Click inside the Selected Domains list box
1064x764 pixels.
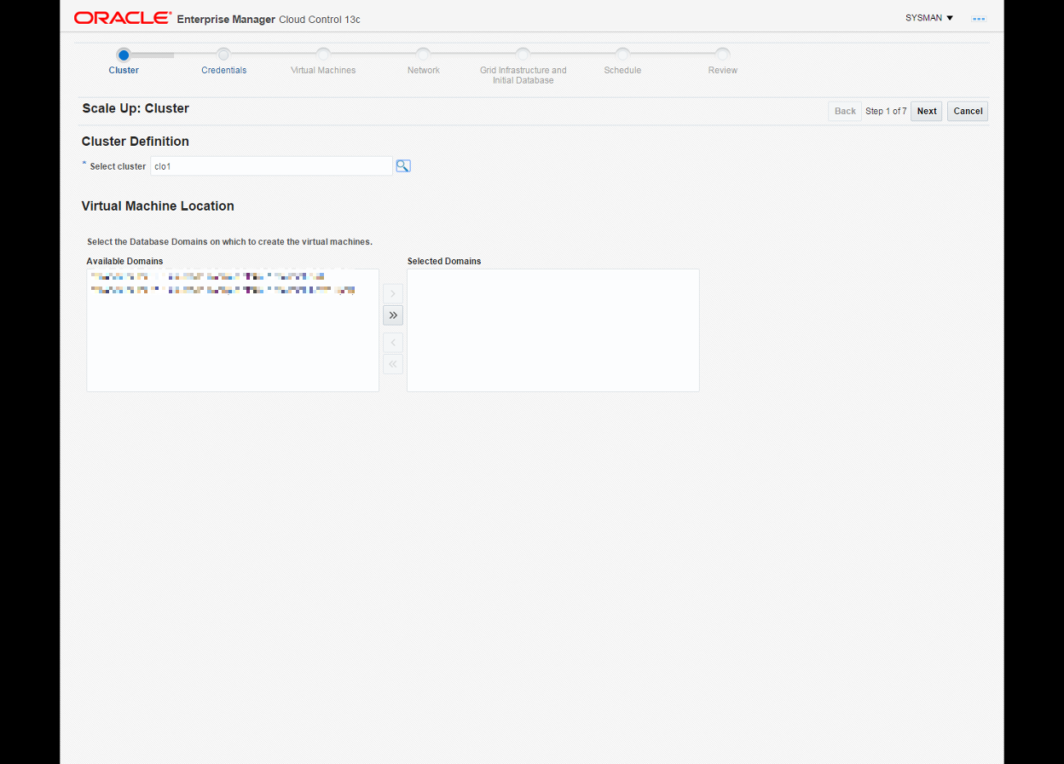click(x=553, y=331)
